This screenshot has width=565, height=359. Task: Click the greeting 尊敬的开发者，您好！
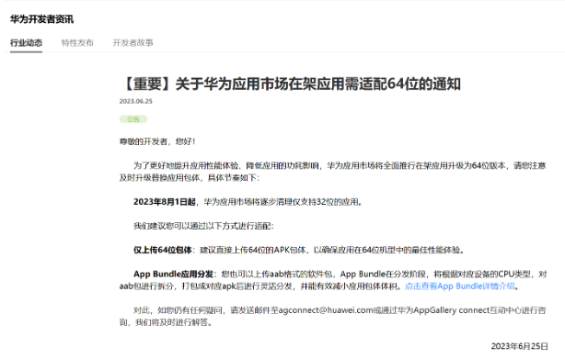click(158, 141)
